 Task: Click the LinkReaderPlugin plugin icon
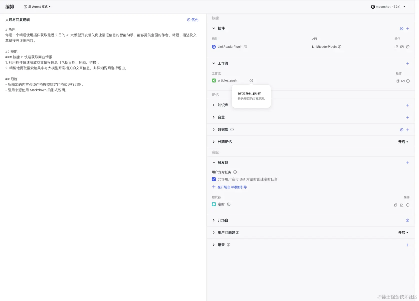pos(214,47)
